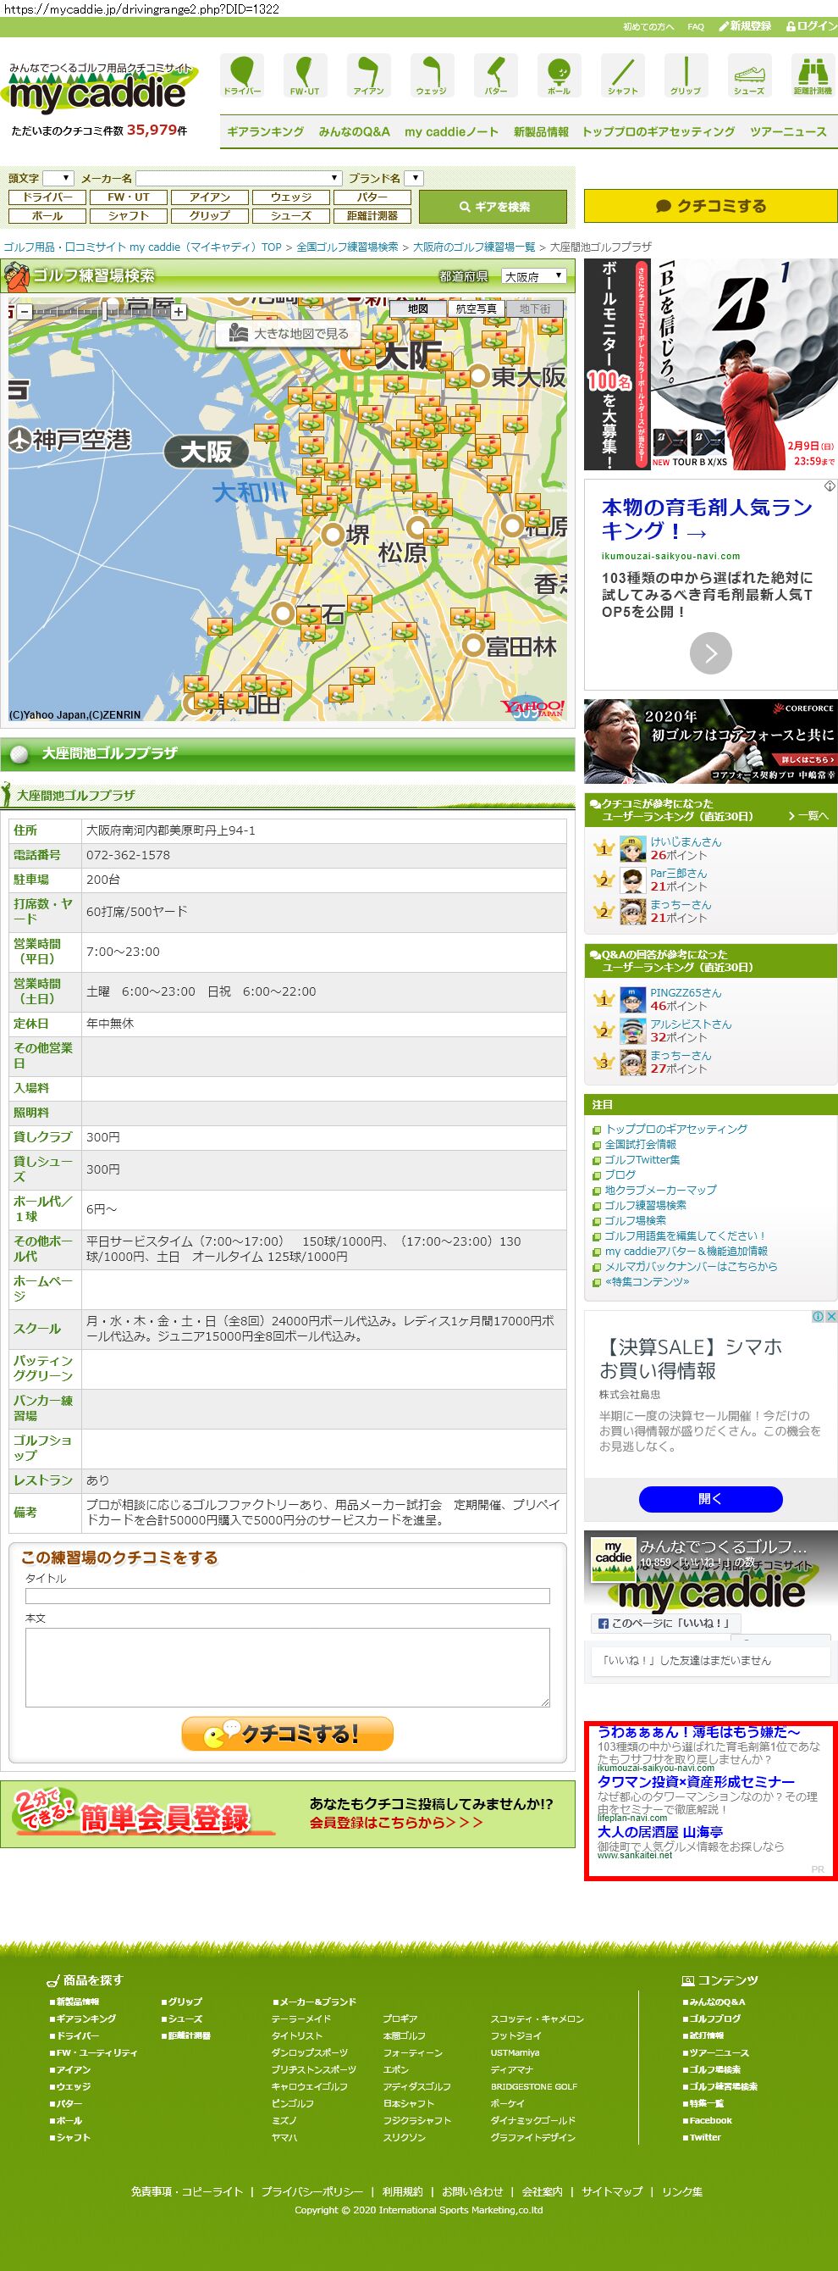
Task: Click 一覧へ link in クチコミ ranking
Action: click(x=808, y=815)
